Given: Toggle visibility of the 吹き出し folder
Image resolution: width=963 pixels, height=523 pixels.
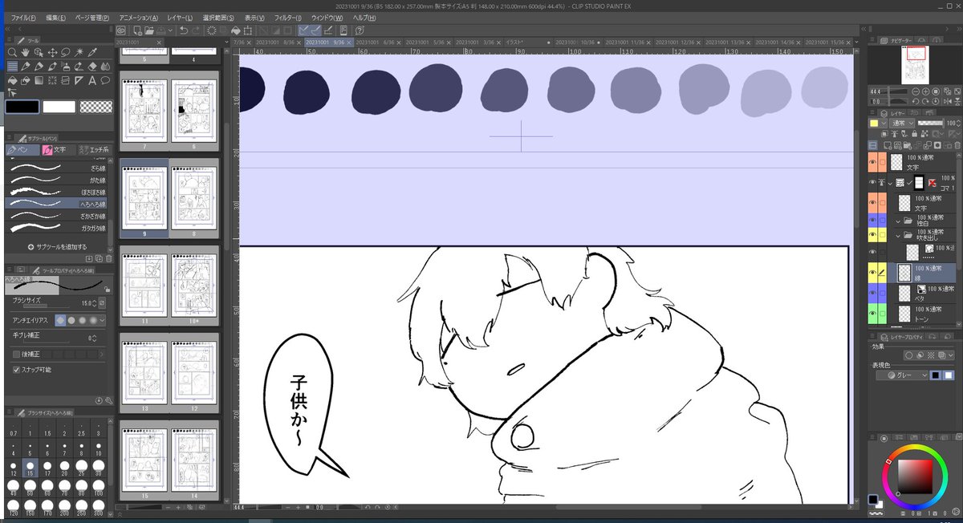Looking at the screenshot, I should (x=872, y=235).
